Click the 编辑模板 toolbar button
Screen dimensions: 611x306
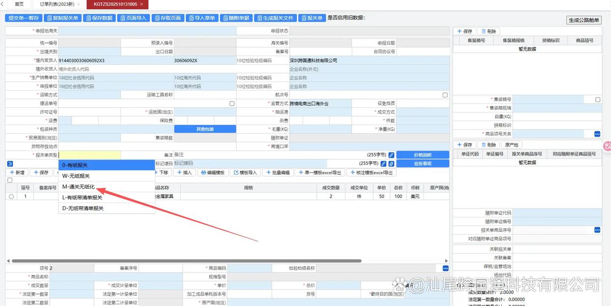(x=212, y=173)
